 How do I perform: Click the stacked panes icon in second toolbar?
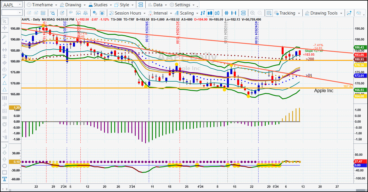point(243,13)
